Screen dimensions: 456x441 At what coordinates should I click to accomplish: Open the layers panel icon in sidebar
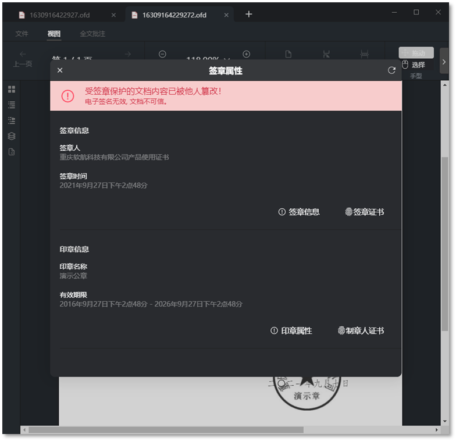point(12,136)
